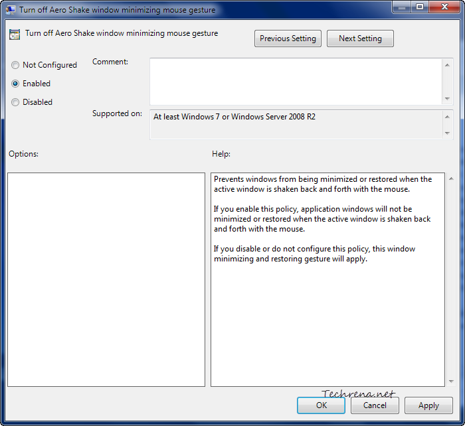
Task: Click the 'If you disable or do not configure' paragraph
Action: 314,253
